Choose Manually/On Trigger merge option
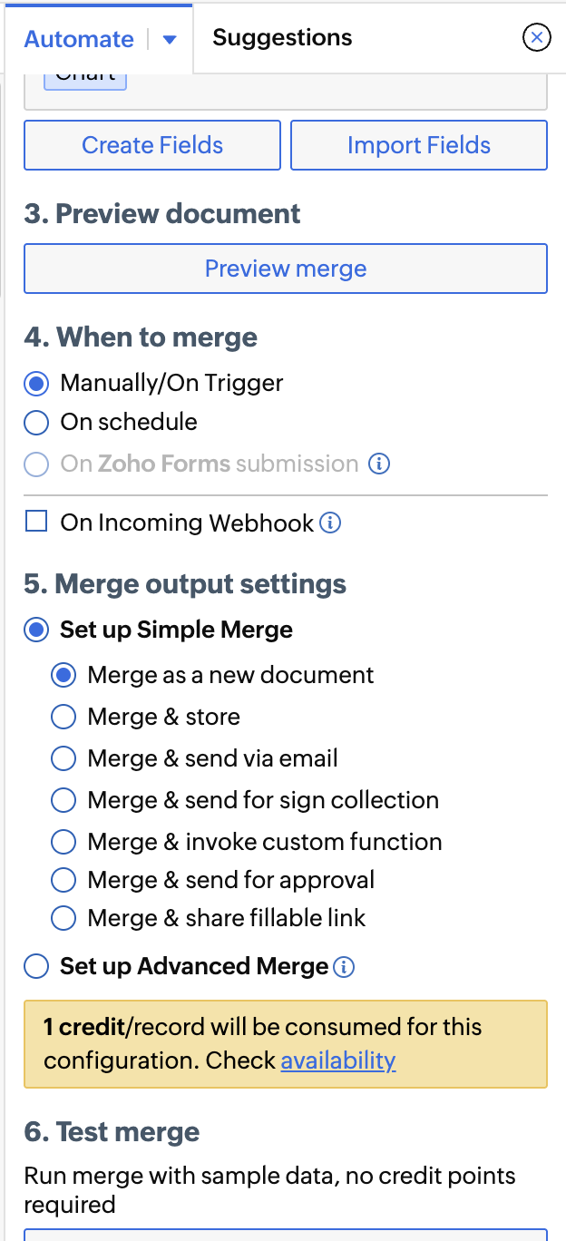 36,384
